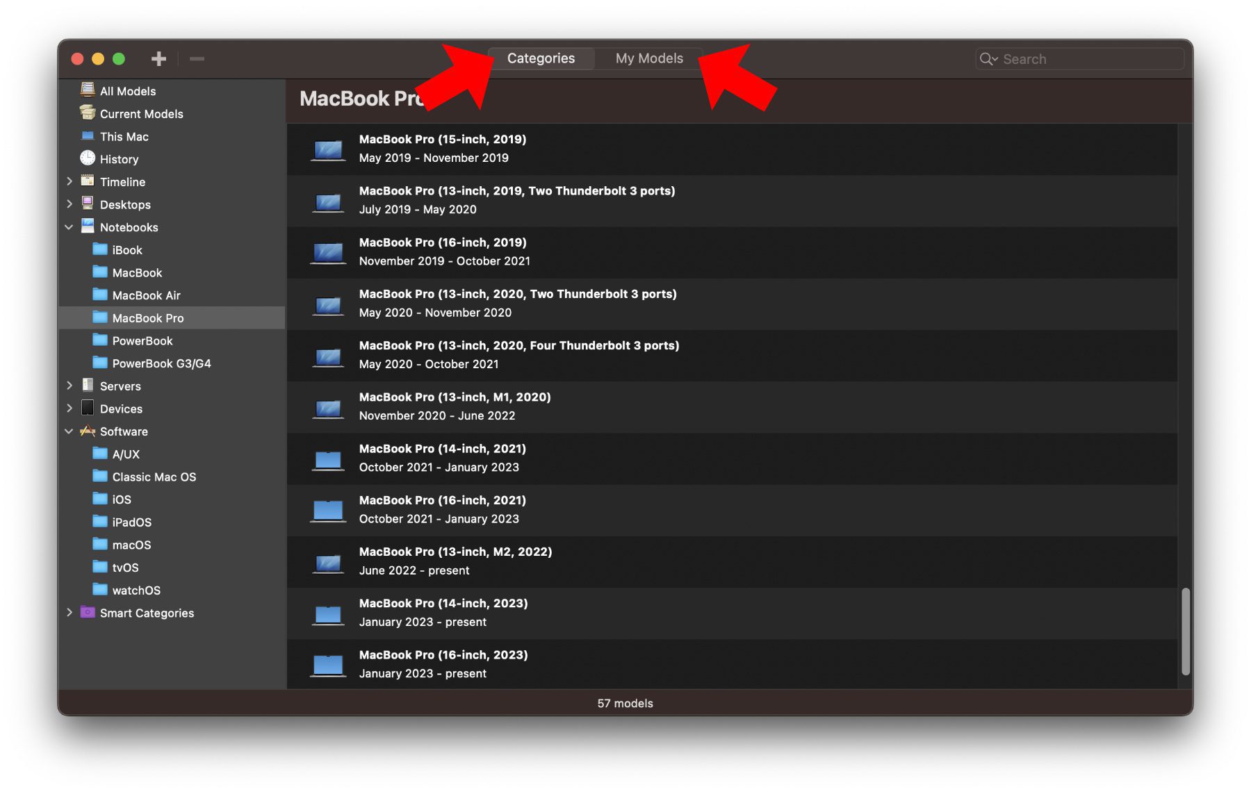Switch to the Categories tab
The image size is (1251, 792).
[x=541, y=58]
